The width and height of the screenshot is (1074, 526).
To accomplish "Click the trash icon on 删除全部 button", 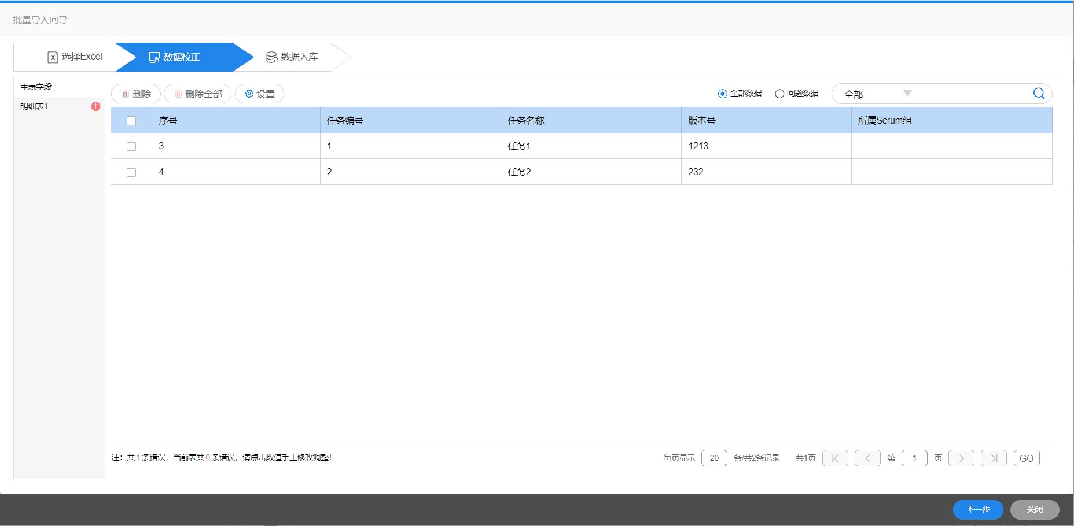I will click(x=178, y=94).
